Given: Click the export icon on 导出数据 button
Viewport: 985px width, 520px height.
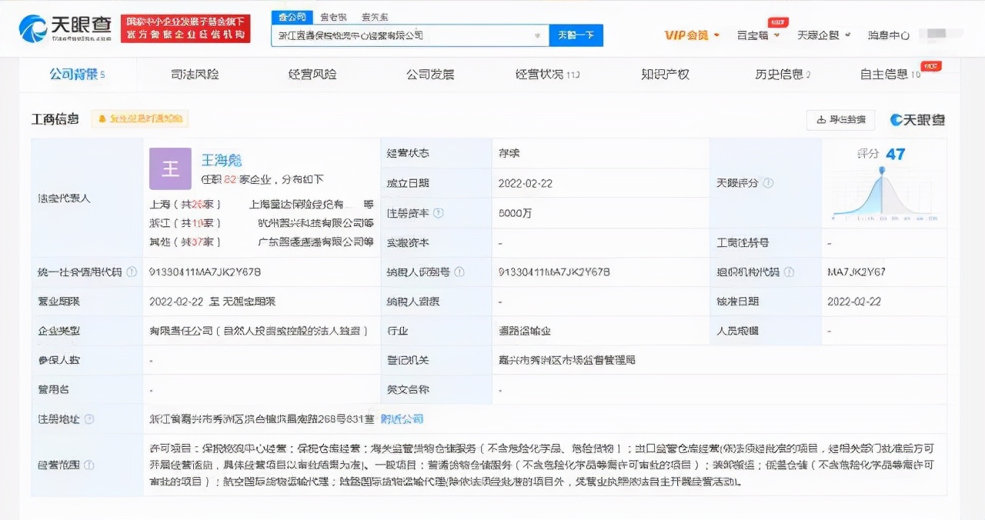Looking at the screenshot, I should 823,120.
